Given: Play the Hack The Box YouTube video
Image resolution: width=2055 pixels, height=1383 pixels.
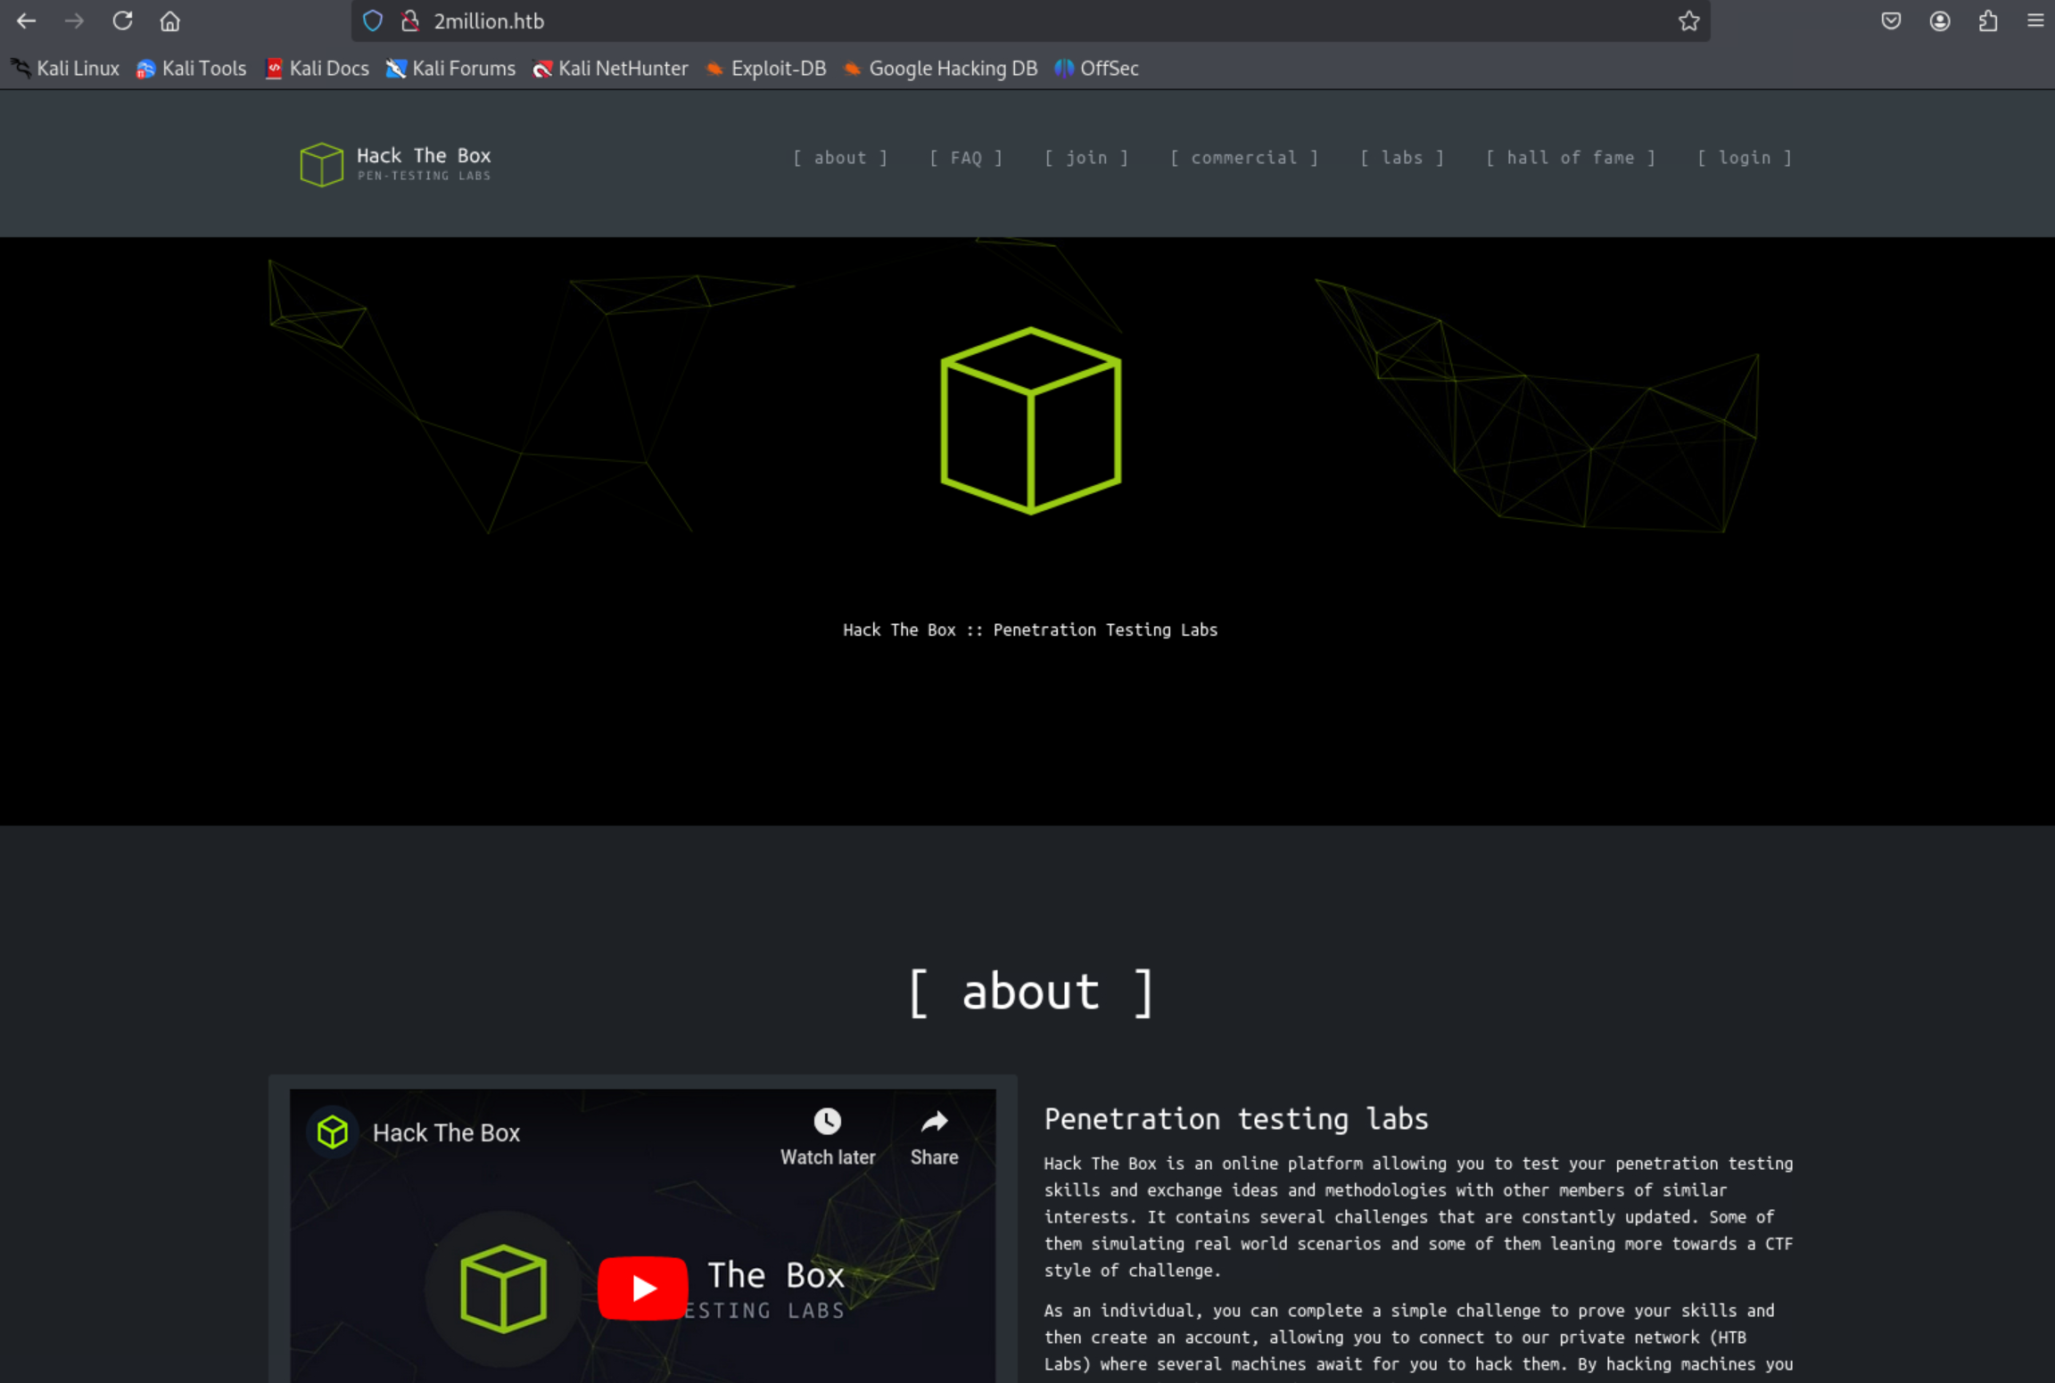Looking at the screenshot, I should [642, 1288].
